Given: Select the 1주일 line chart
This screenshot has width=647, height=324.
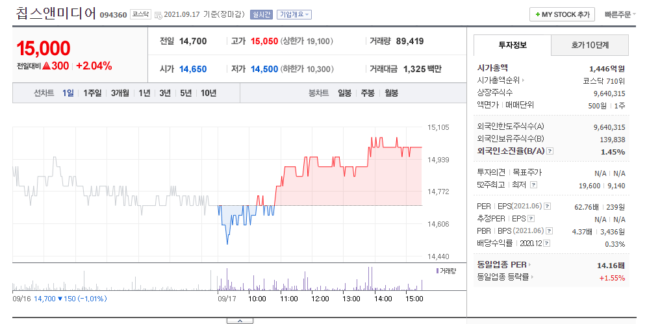Looking at the screenshot, I should 92,93.
